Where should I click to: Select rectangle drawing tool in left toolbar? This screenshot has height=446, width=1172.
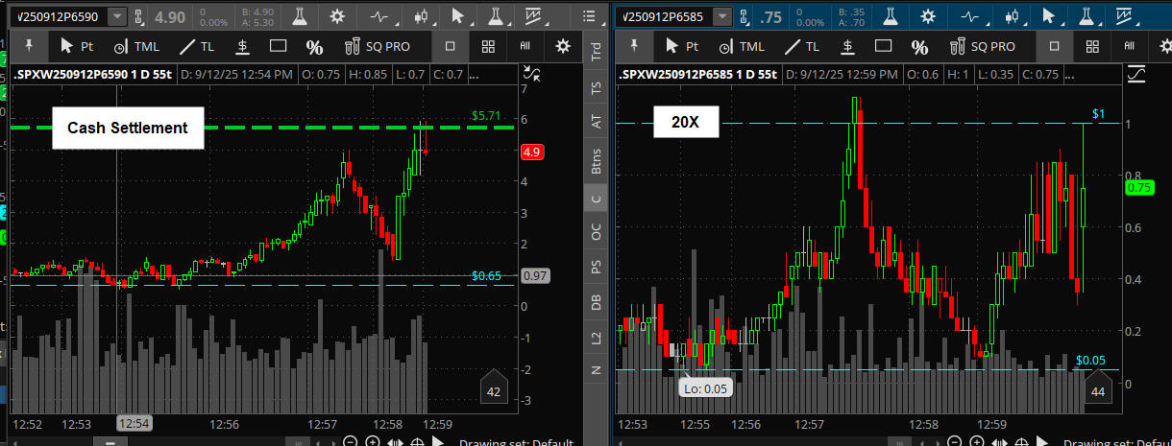pyautogui.click(x=279, y=46)
